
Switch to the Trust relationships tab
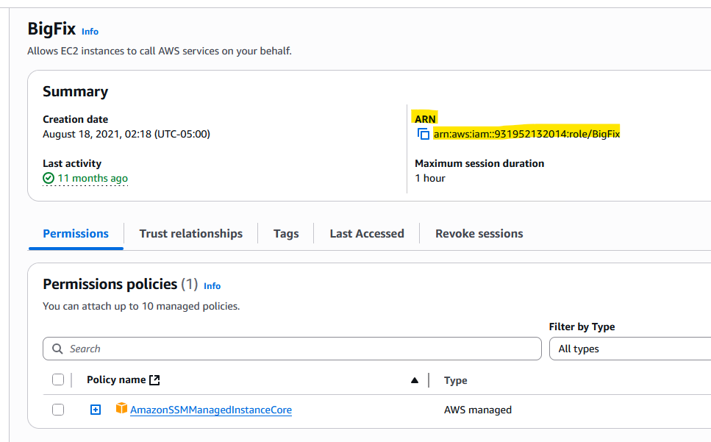(191, 233)
